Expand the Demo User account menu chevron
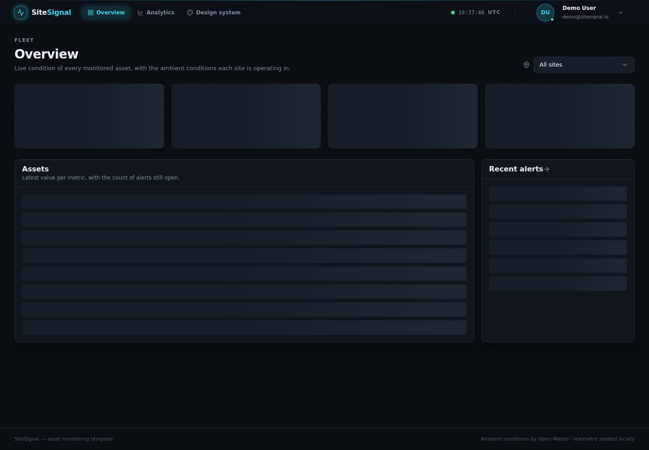Image resolution: width=649 pixels, height=450 pixels. click(621, 13)
